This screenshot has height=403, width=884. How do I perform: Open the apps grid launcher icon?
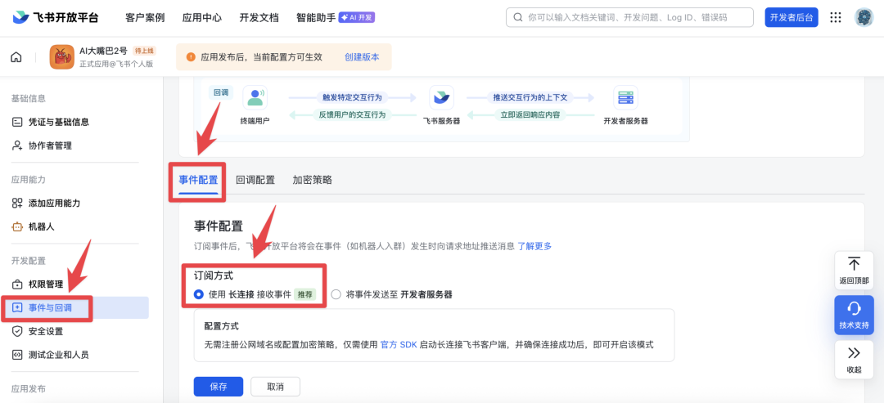(x=835, y=17)
